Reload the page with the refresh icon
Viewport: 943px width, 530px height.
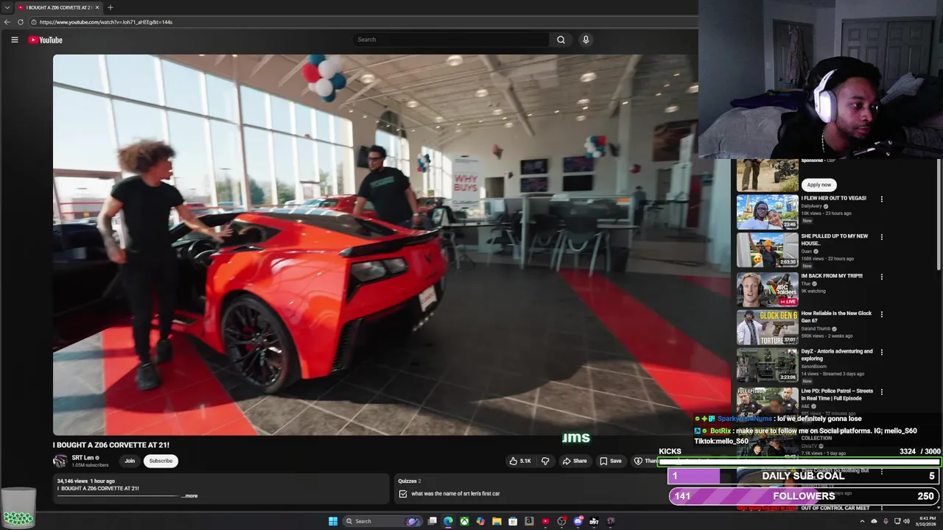pos(21,22)
